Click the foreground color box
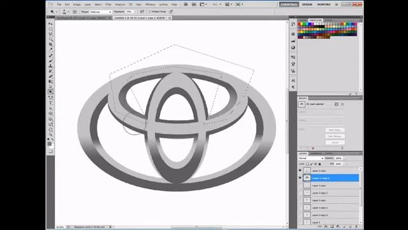The image size is (408, 230). 50,144
